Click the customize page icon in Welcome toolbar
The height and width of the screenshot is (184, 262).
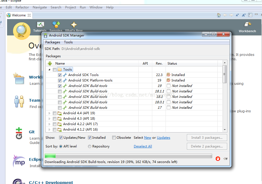click(x=250, y=15)
